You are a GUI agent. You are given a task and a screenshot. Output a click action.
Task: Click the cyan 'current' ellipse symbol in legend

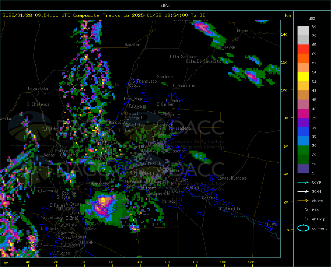303,228
